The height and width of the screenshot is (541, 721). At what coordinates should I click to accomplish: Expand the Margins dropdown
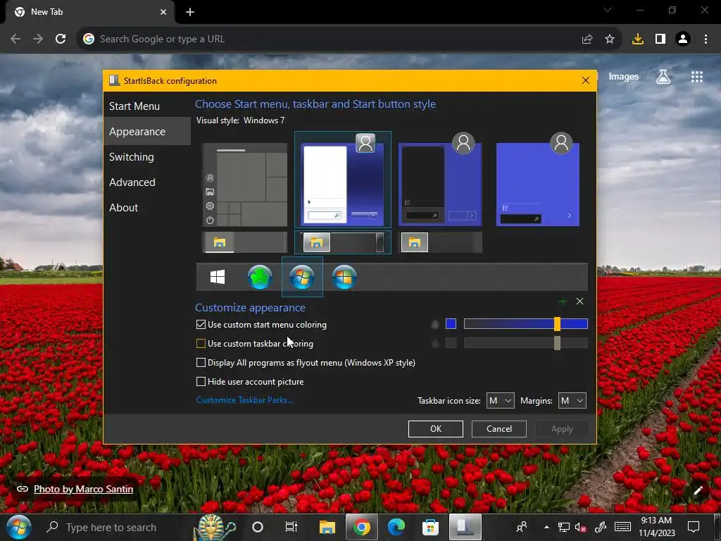click(x=572, y=401)
